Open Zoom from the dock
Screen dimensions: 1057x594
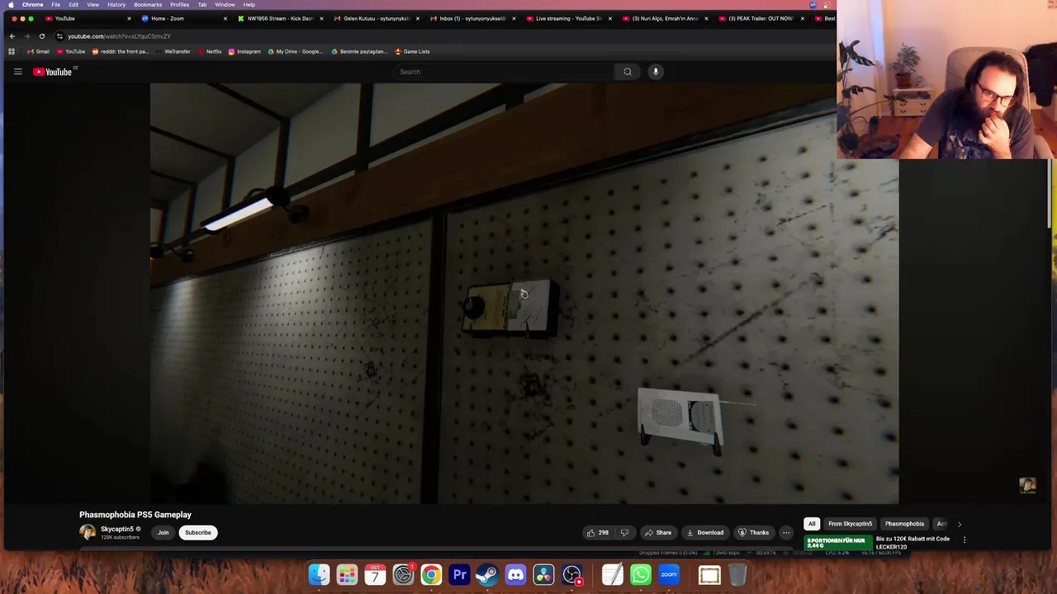(669, 574)
